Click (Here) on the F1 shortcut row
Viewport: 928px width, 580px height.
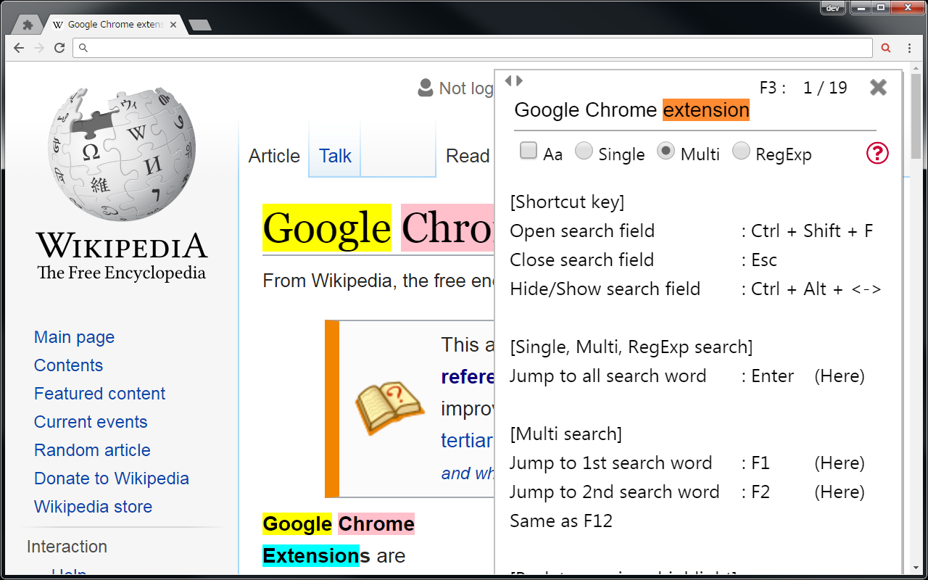pyautogui.click(x=840, y=463)
